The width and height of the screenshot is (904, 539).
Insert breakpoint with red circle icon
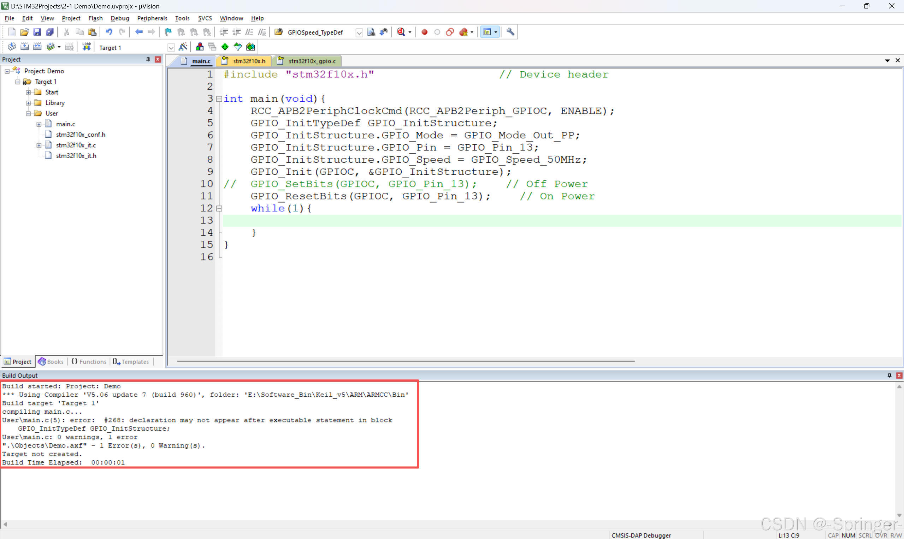[424, 32]
